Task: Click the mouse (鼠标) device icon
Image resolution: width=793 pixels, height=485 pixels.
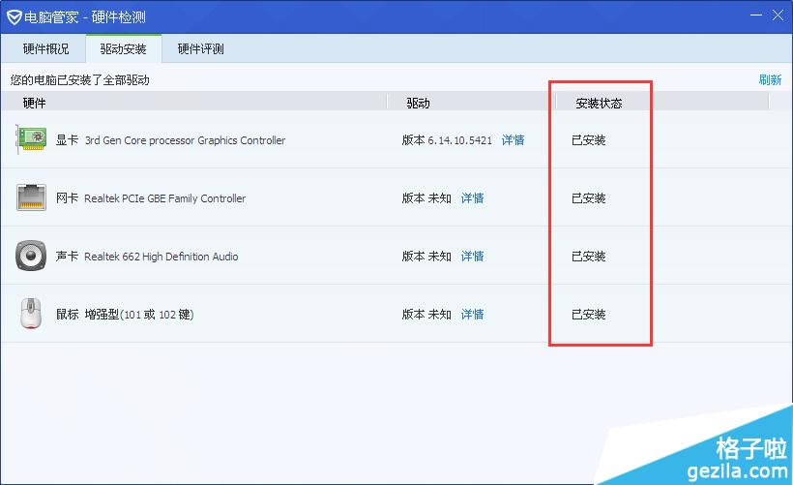Action: pos(31,314)
